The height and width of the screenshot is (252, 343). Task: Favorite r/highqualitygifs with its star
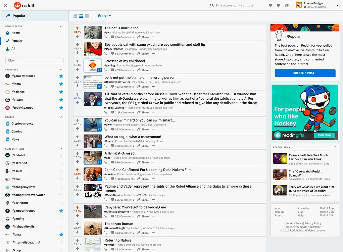click(61, 226)
